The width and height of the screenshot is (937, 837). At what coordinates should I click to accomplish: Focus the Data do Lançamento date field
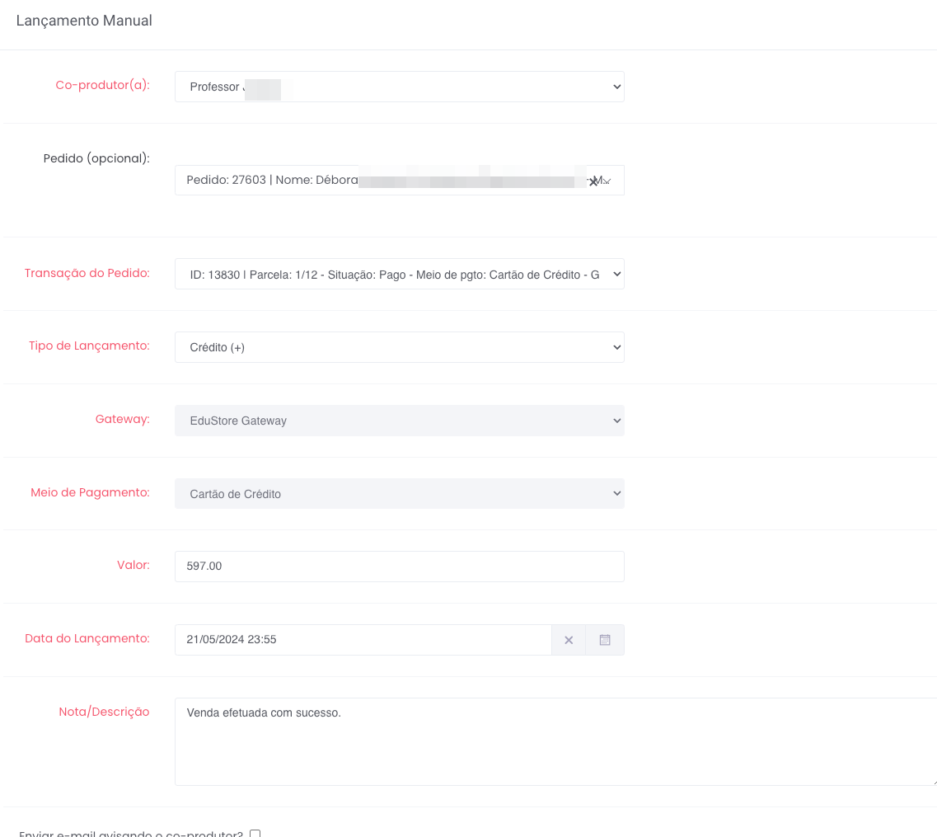(x=363, y=640)
